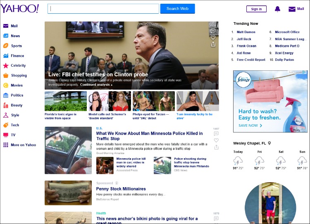The height and width of the screenshot is (224, 310).
Task: Open the trending topic Frank Ocean
Action: 246,46
